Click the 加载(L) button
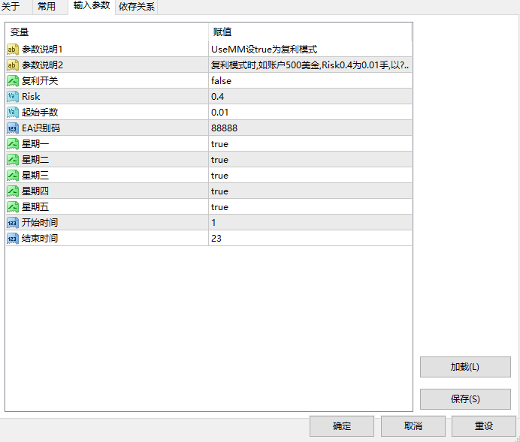 tap(465, 367)
